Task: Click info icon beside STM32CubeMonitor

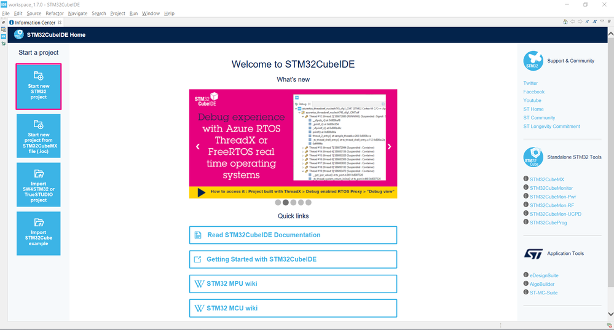Action: coord(526,187)
